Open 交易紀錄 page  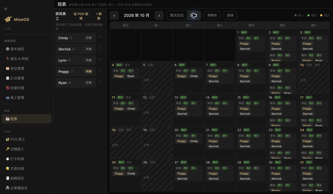(26, 168)
